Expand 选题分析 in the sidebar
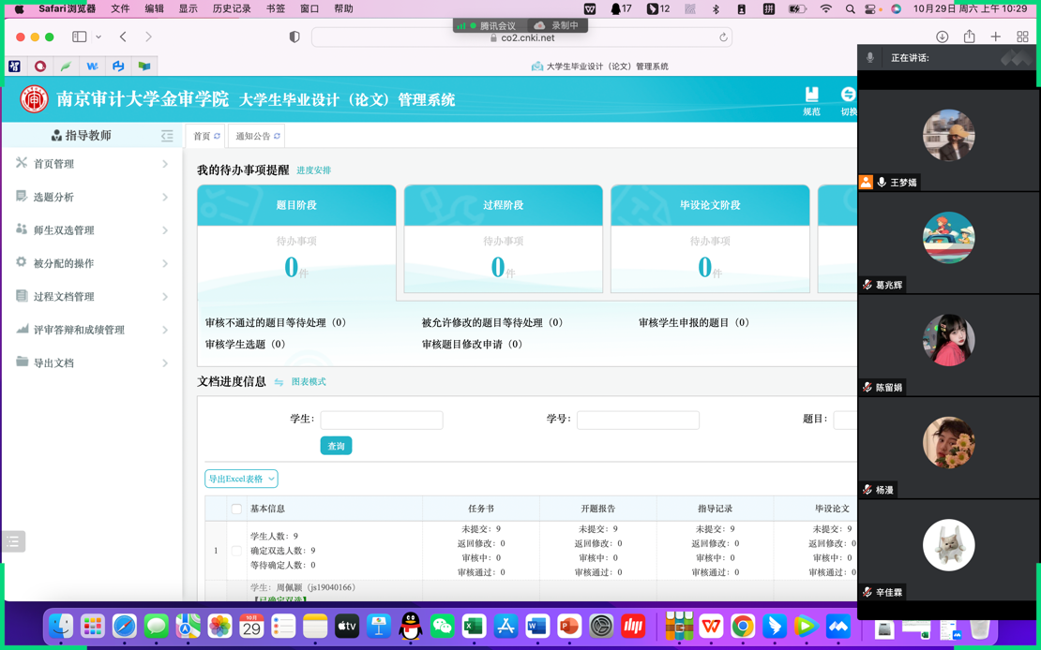 (92, 197)
